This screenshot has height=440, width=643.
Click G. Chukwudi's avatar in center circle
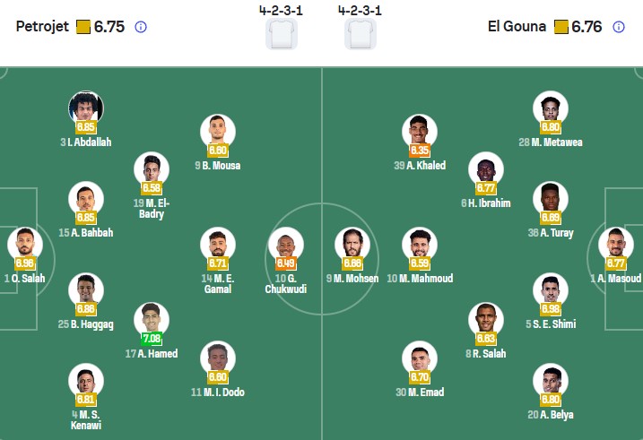coord(286,245)
